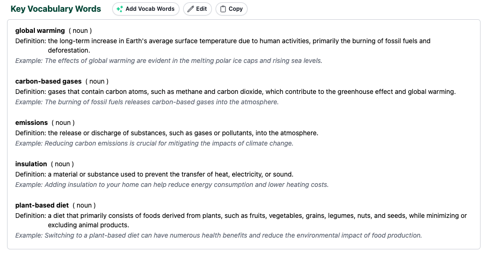The height and width of the screenshot is (255, 489).
Task: Click the Copy button label
Action: 235,9
